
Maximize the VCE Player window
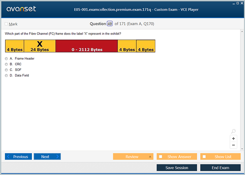pyautogui.click(x=238, y=3)
